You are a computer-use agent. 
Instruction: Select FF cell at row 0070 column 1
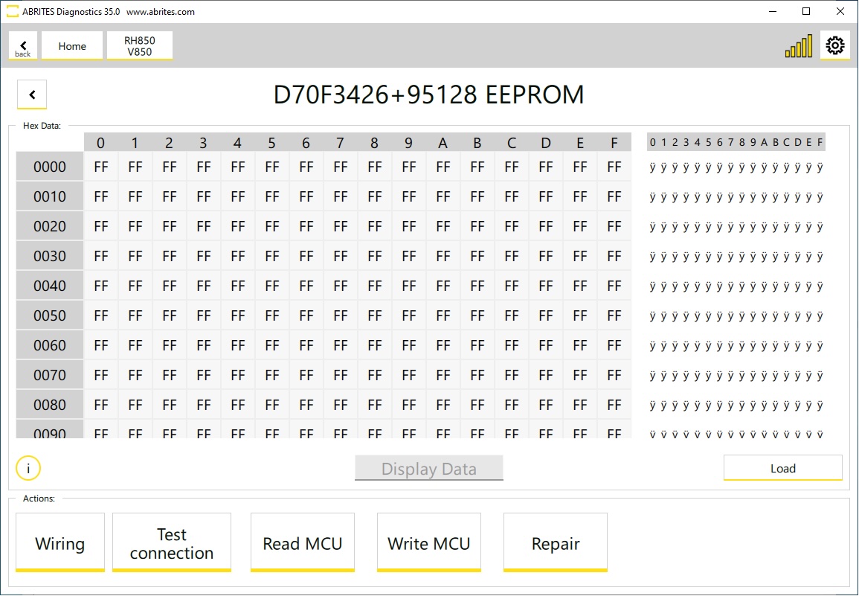click(135, 375)
